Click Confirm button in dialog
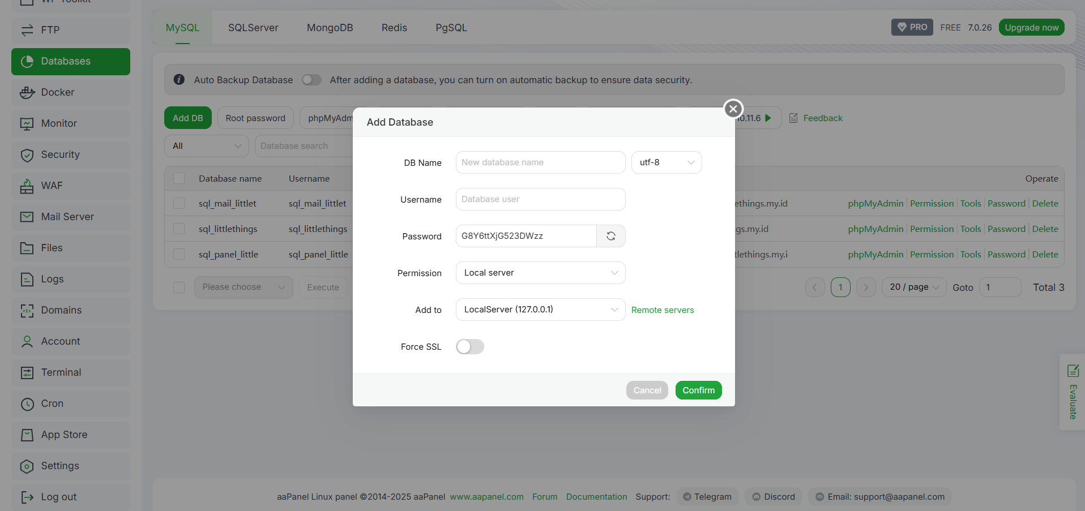 click(698, 390)
